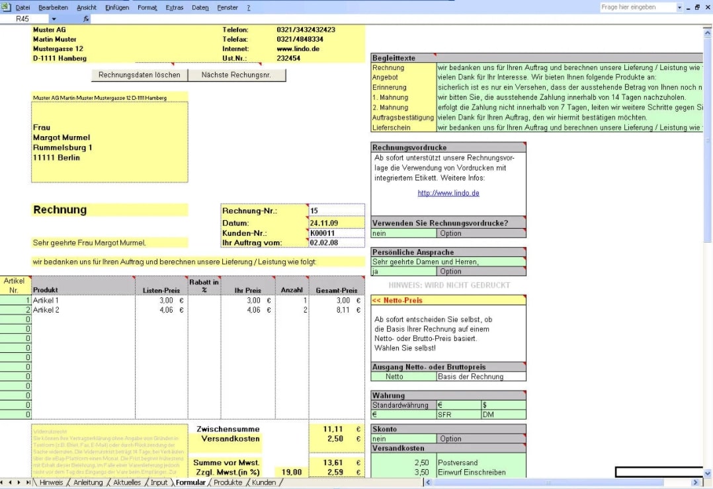This screenshot has height=489, width=713.
Task: Switch to the Input sheet tab
Action: (x=159, y=482)
